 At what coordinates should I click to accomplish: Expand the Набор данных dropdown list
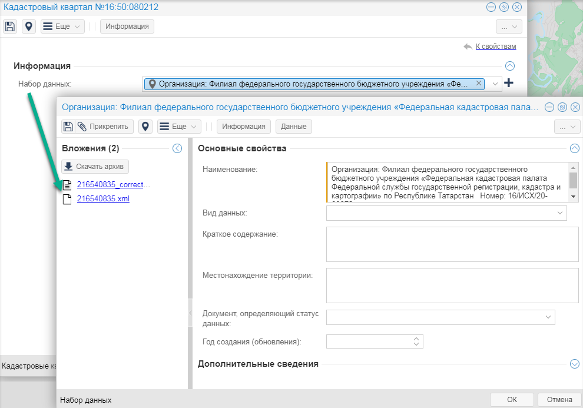(x=495, y=84)
